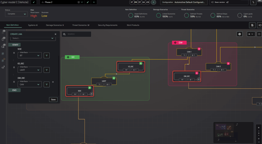Open the eye visibility options dropdown
The image size is (262, 144).
click(251, 34)
